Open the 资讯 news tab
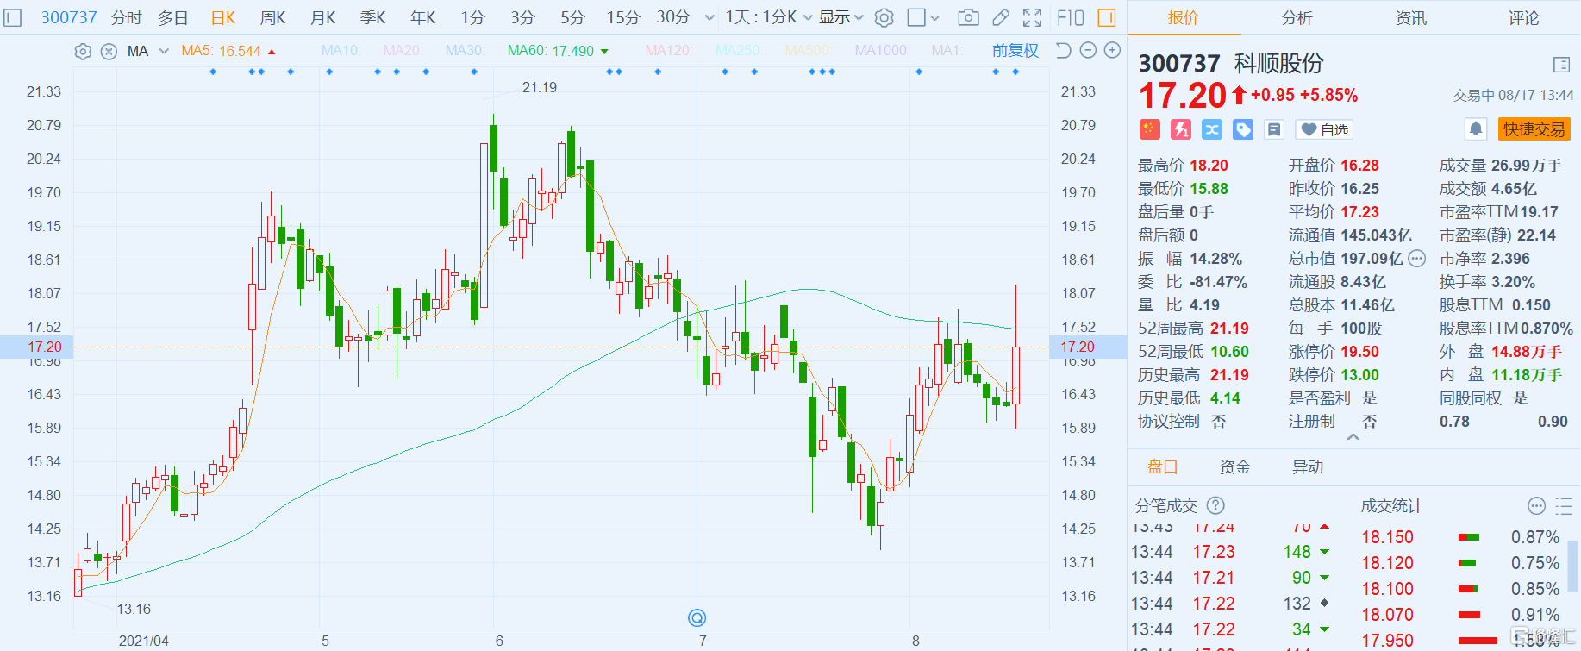This screenshot has height=651, width=1581. tap(1411, 17)
